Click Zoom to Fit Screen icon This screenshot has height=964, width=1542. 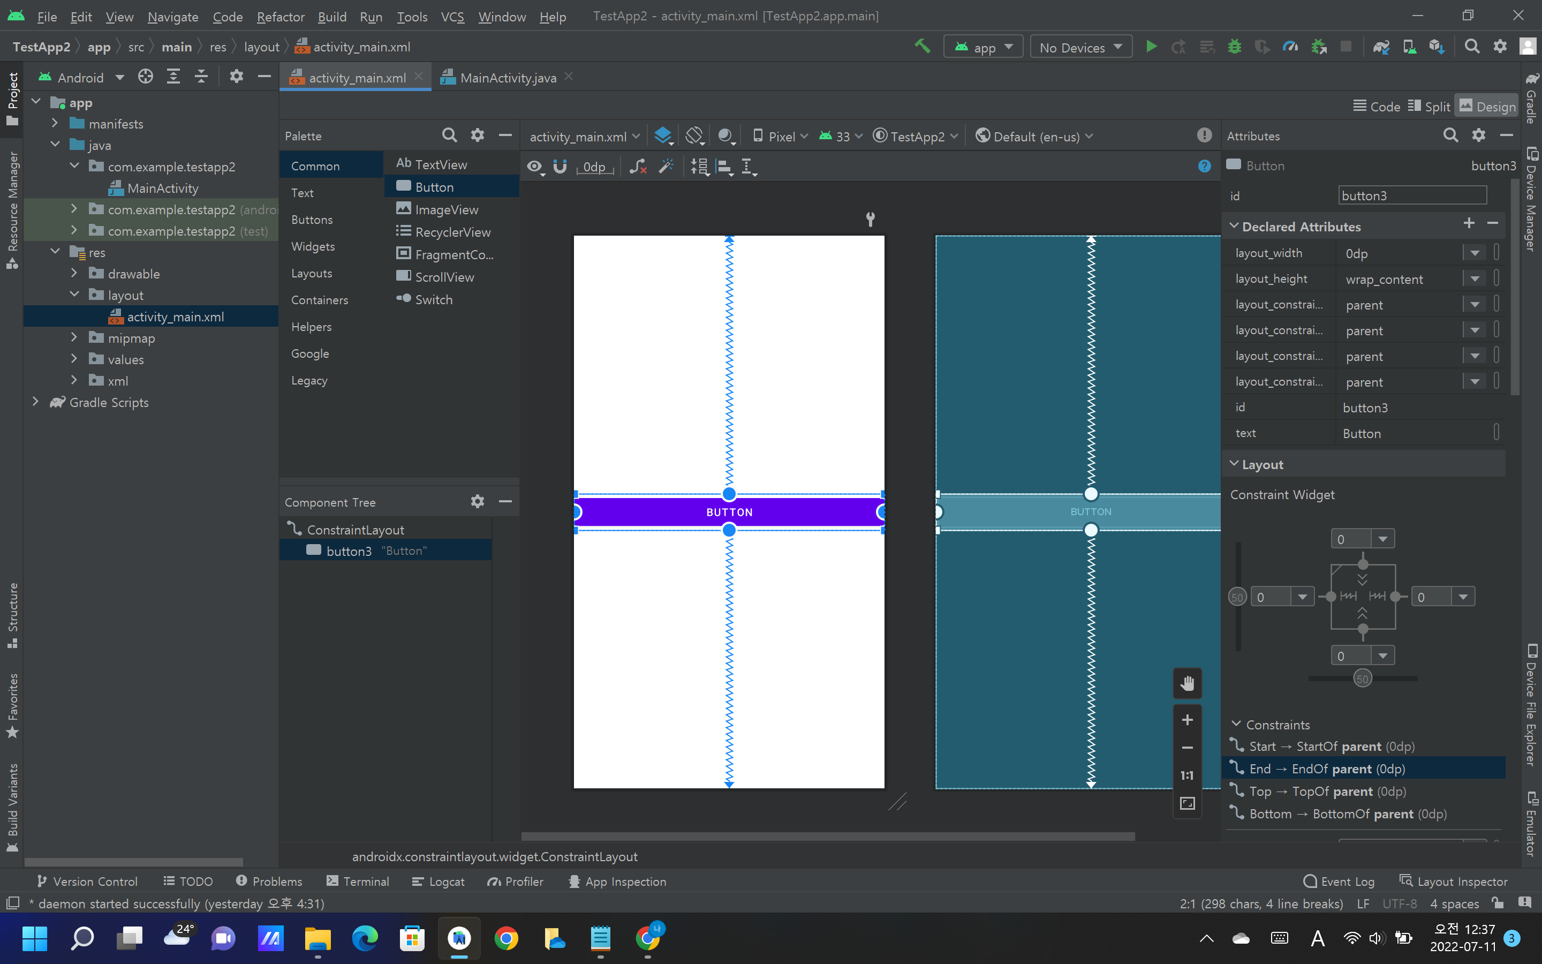coord(1187,803)
